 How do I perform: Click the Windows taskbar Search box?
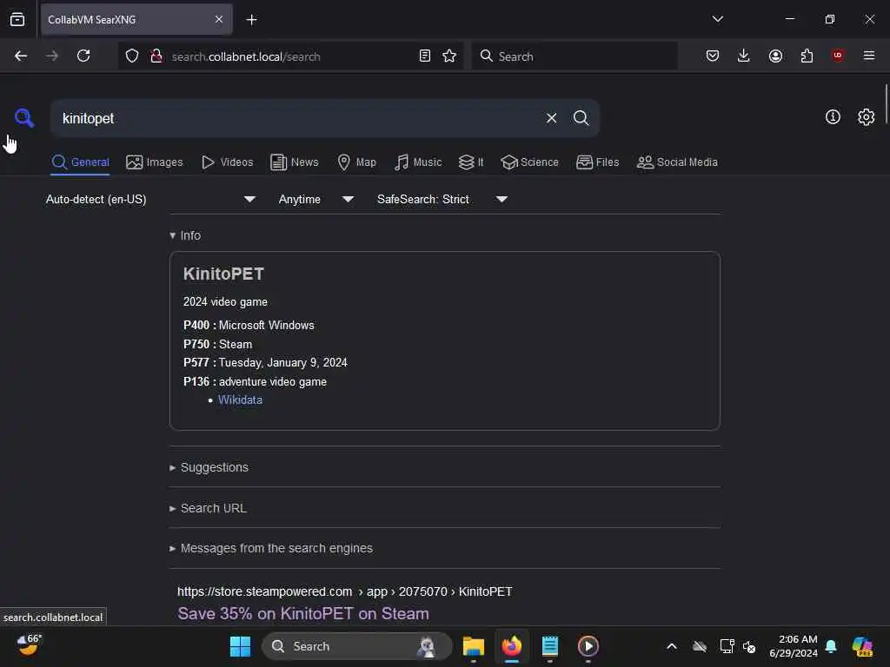tap(357, 646)
